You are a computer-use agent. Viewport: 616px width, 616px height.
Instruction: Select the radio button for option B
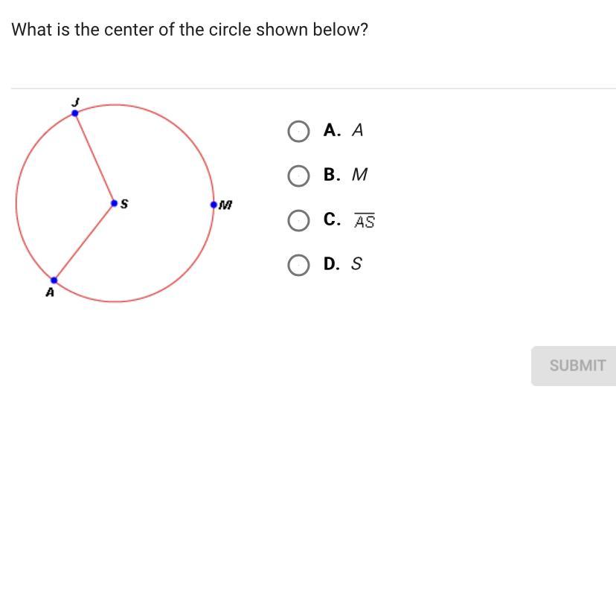pos(298,176)
